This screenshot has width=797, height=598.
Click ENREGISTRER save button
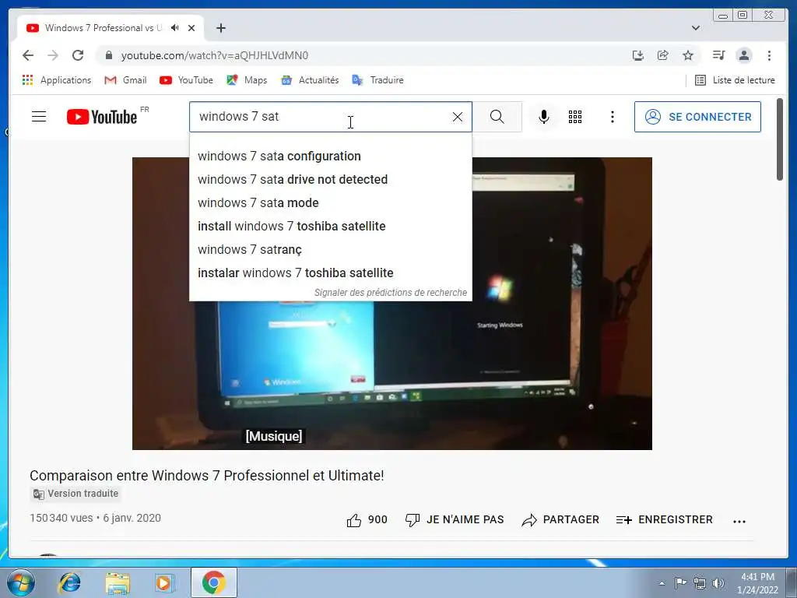point(665,519)
